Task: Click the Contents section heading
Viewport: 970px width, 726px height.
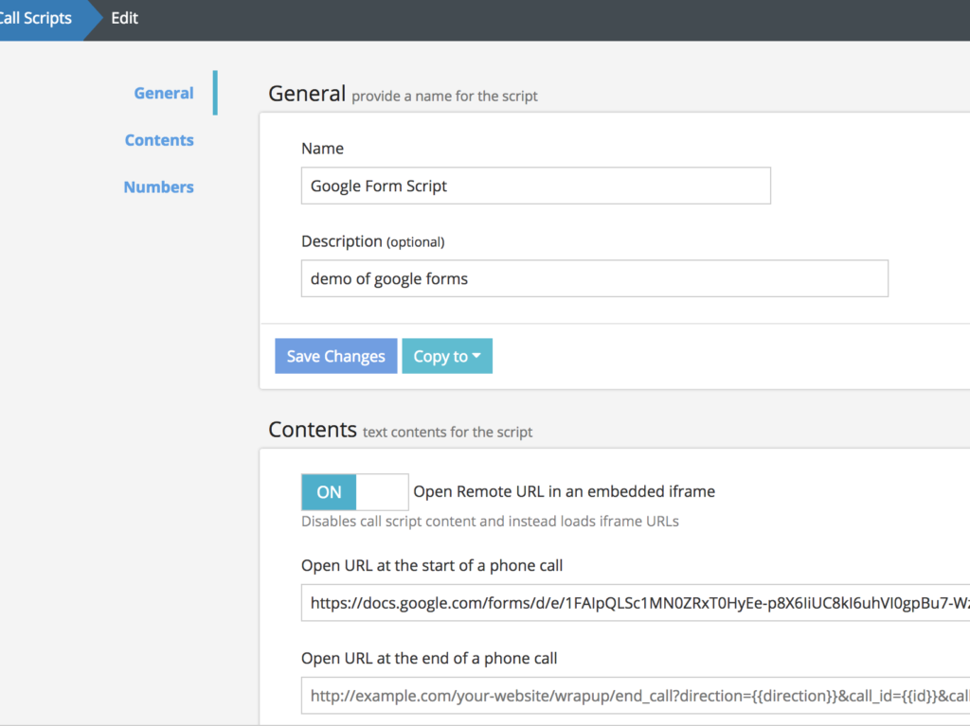Action: click(313, 430)
